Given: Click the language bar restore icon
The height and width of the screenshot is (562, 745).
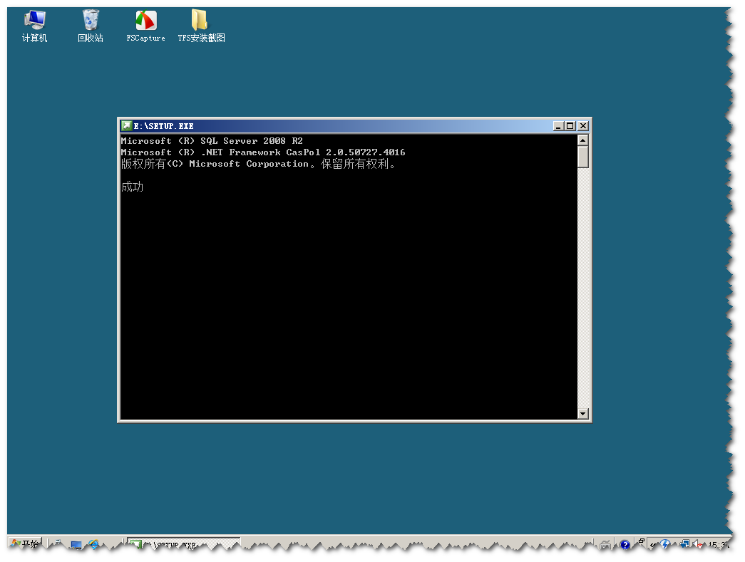Looking at the screenshot, I should (x=641, y=541).
